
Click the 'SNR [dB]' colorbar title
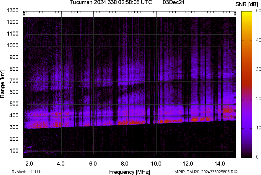(x=247, y=4)
